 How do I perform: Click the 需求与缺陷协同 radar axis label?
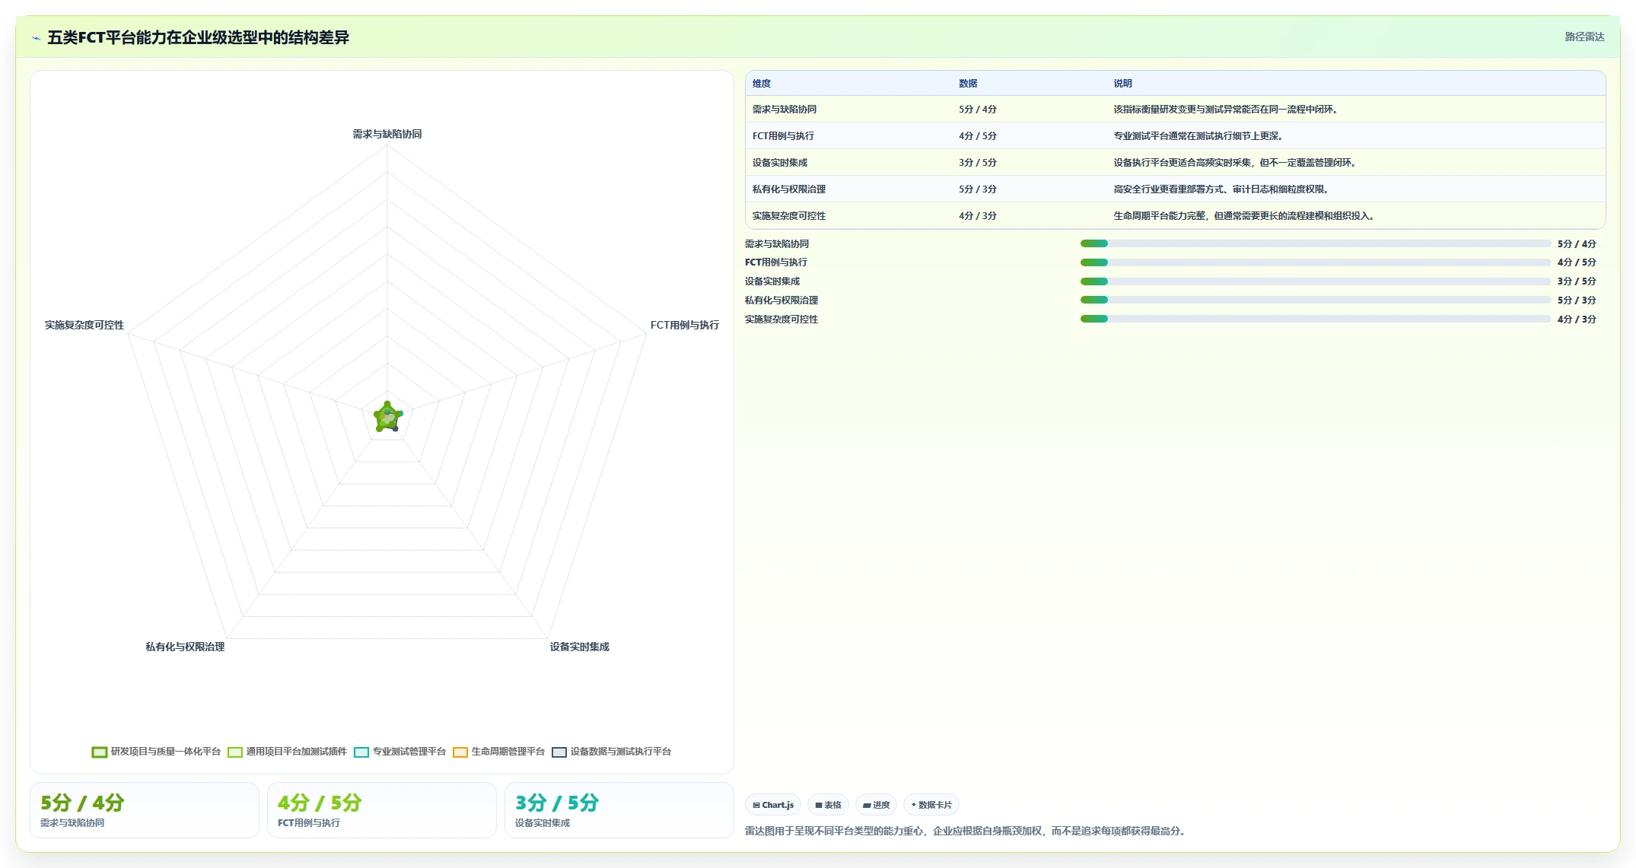pos(387,134)
